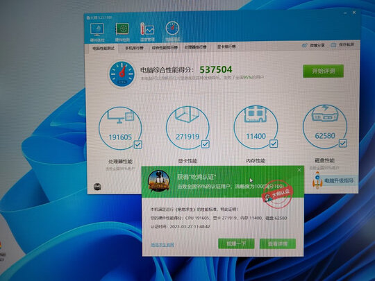
Task: Click the 微博分享 Weibo share icon
Action: 304,45
